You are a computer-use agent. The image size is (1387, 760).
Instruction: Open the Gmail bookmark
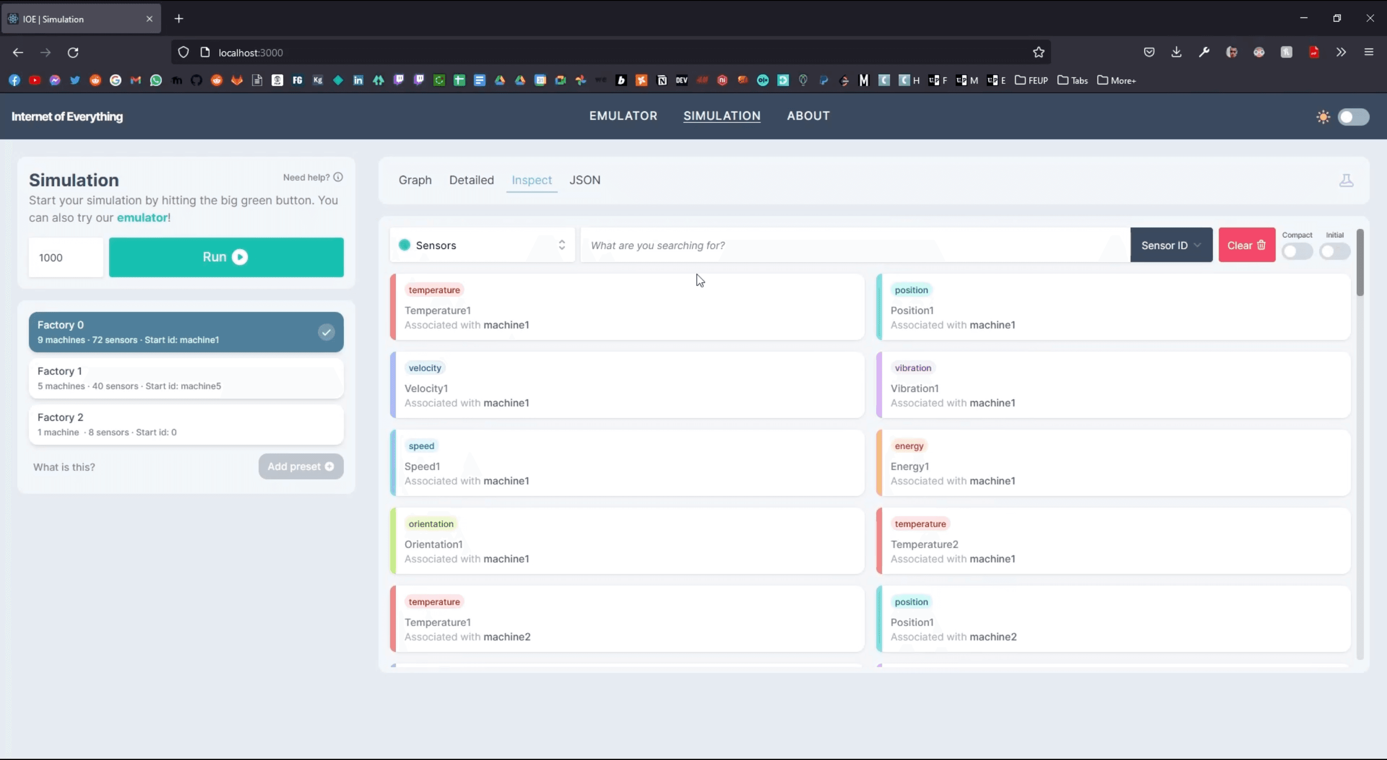(x=136, y=80)
